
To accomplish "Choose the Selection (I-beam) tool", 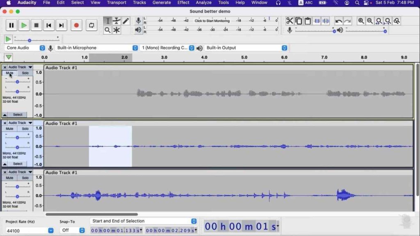I will click(x=107, y=21).
